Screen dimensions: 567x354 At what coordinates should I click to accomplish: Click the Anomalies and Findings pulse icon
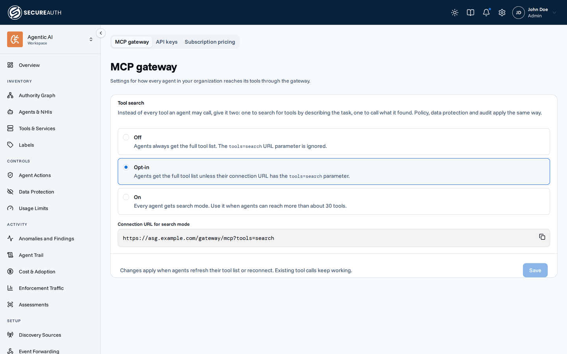point(10,238)
